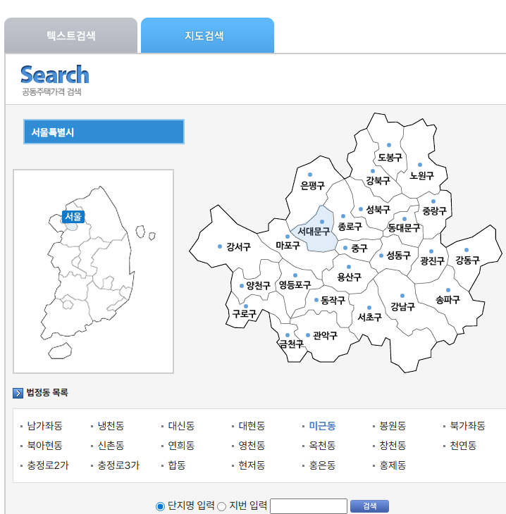The image size is (506, 514).
Task: Click the 영천동 link
Action: (x=252, y=446)
